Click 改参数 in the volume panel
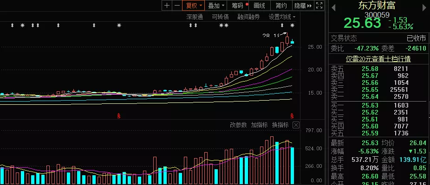The height and width of the screenshot is (185, 430). 238,125
